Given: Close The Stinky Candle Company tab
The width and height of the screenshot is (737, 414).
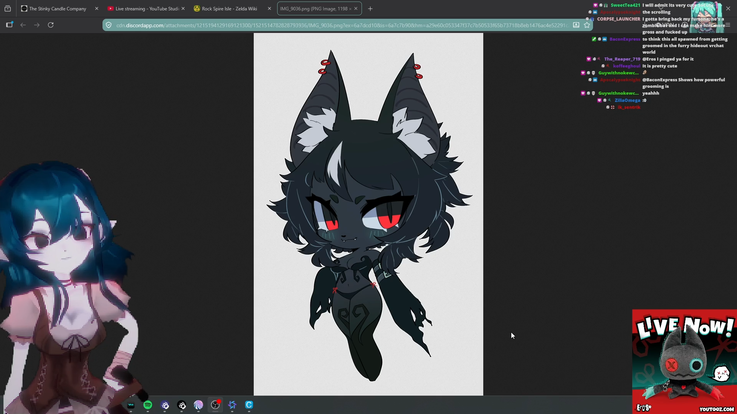Looking at the screenshot, I should coord(97,8).
